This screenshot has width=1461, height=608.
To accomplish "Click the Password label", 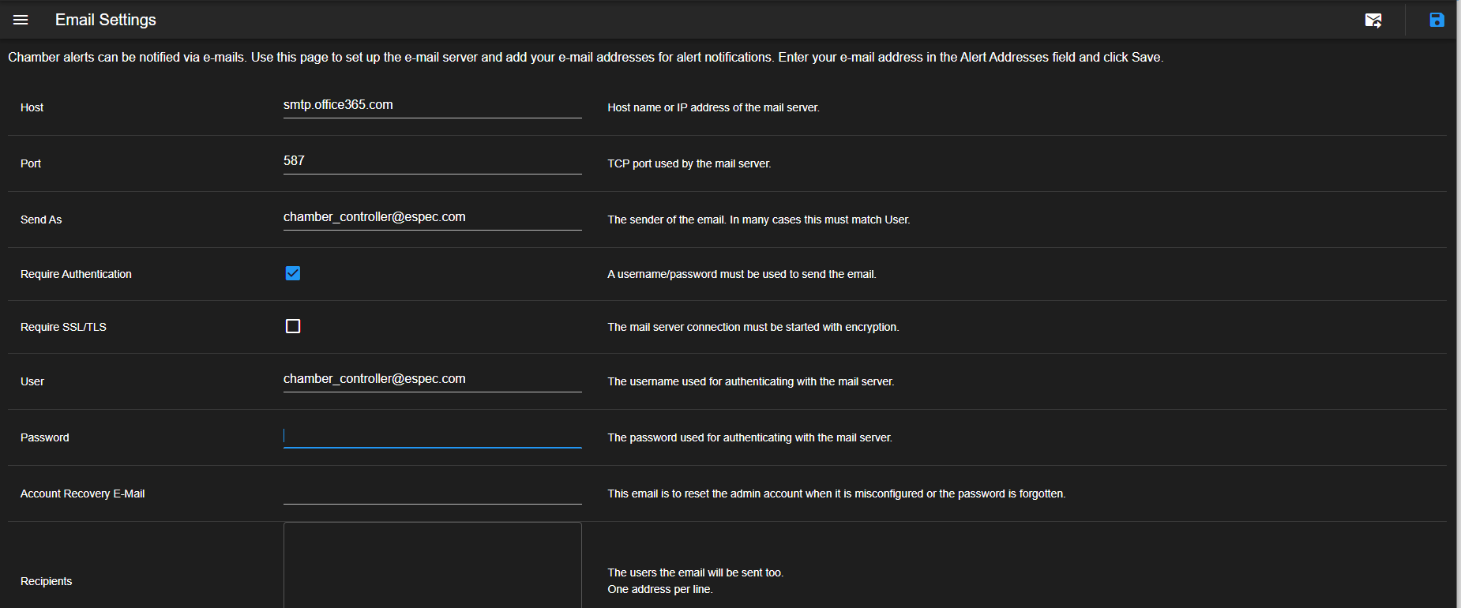I will click(45, 437).
